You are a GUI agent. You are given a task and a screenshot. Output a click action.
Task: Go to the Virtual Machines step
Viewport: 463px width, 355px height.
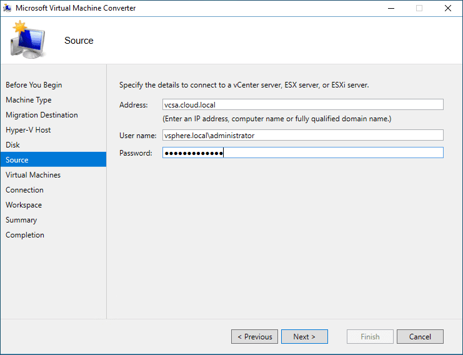pos(33,175)
